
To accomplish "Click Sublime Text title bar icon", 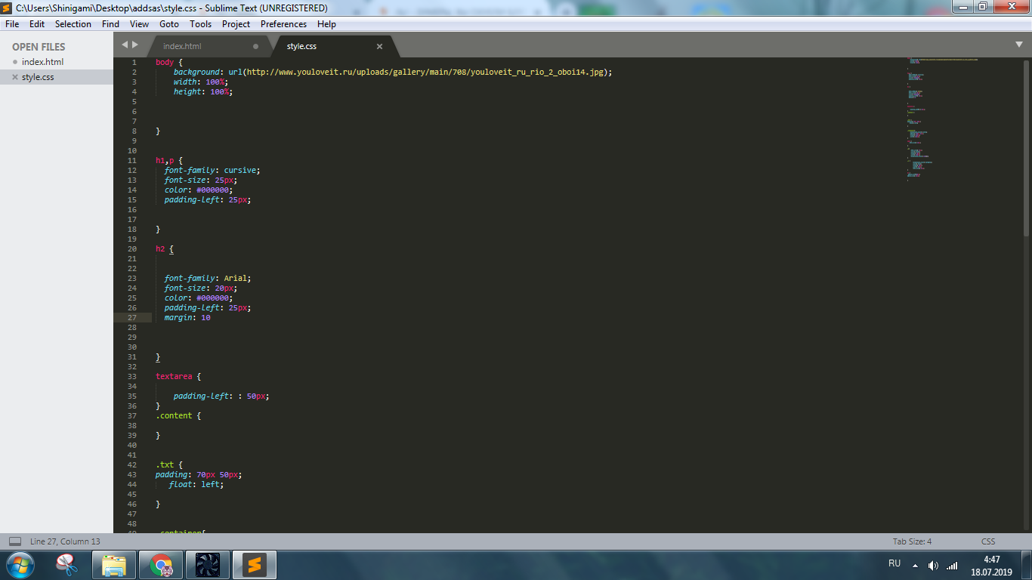I will (x=8, y=8).
